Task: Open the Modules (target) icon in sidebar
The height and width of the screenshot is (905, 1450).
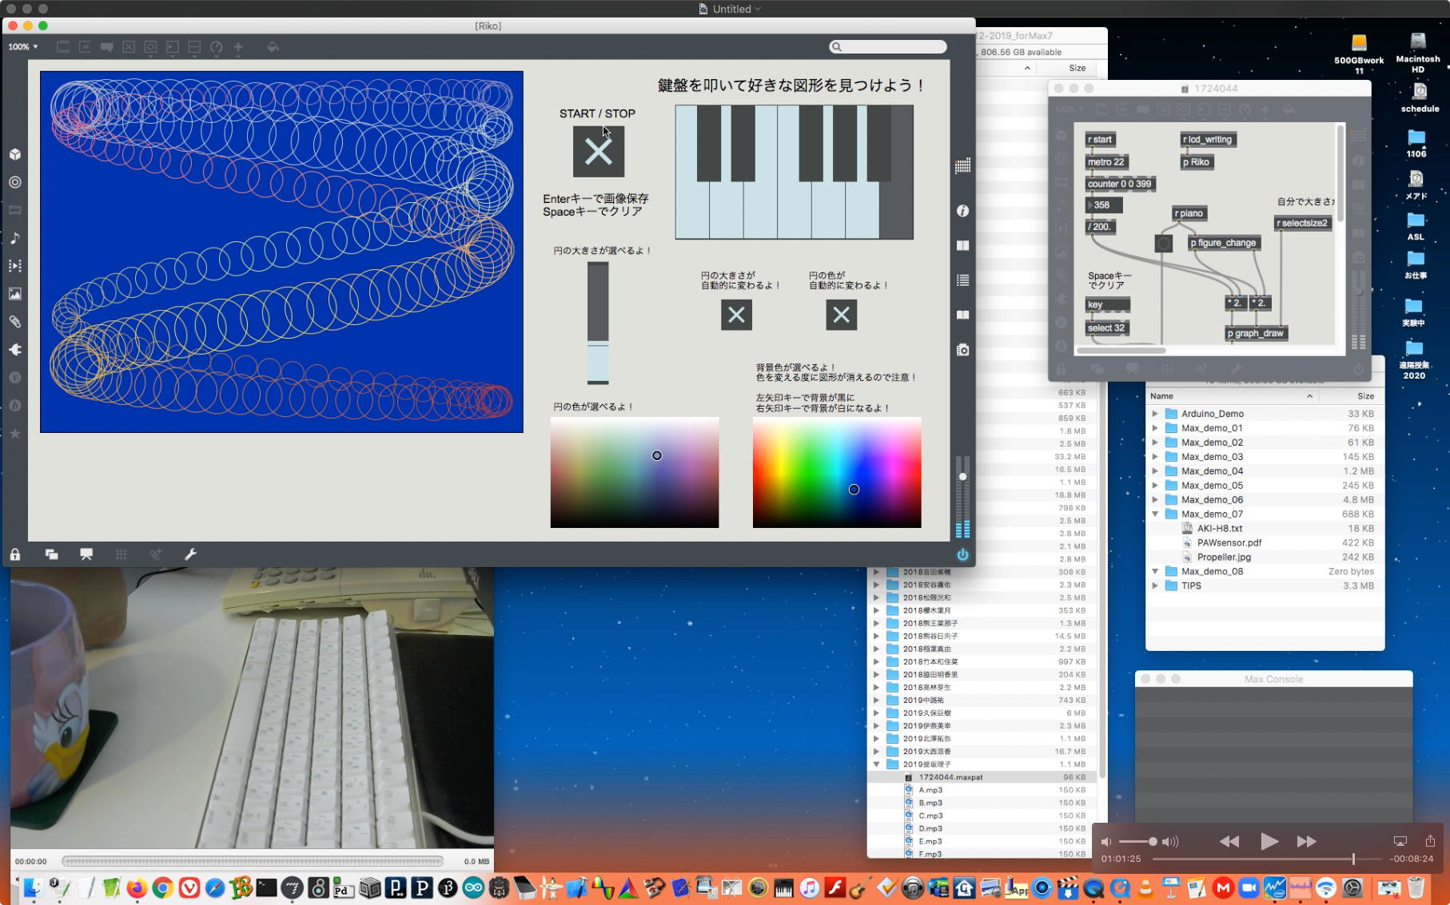Action: pos(15,182)
